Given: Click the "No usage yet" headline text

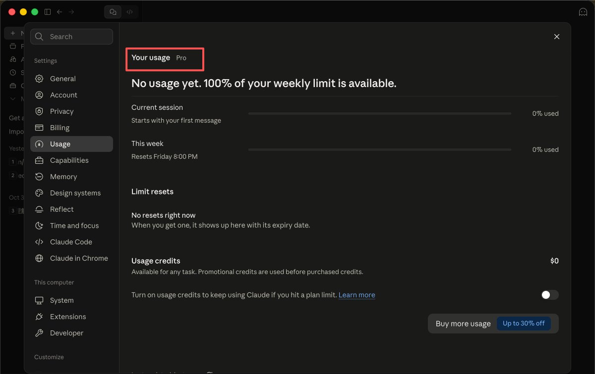Looking at the screenshot, I should tap(264, 83).
